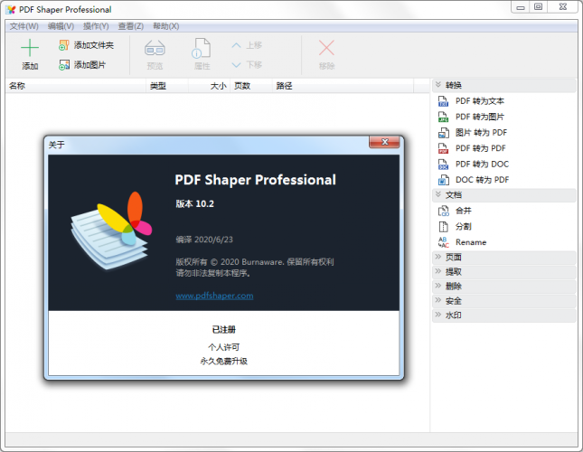Choose 图片 转为 PDF tool
The height and width of the screenshot is (452, 583).
(480, 133)
